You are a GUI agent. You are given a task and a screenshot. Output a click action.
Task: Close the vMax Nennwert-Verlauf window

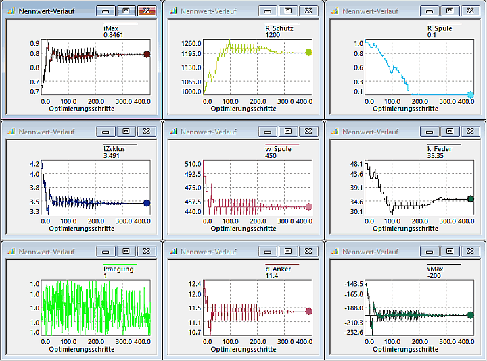tap(471, 250)
